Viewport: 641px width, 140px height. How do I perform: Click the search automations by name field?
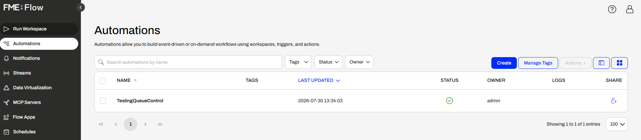click(x=188, y=62)
